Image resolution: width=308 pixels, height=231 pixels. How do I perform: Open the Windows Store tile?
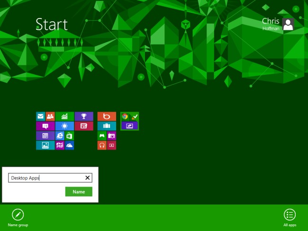click(70, 135)
